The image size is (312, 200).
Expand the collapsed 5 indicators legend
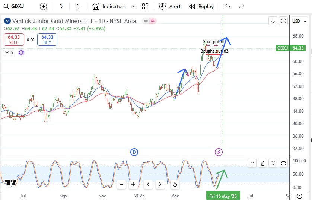point(9,53)
